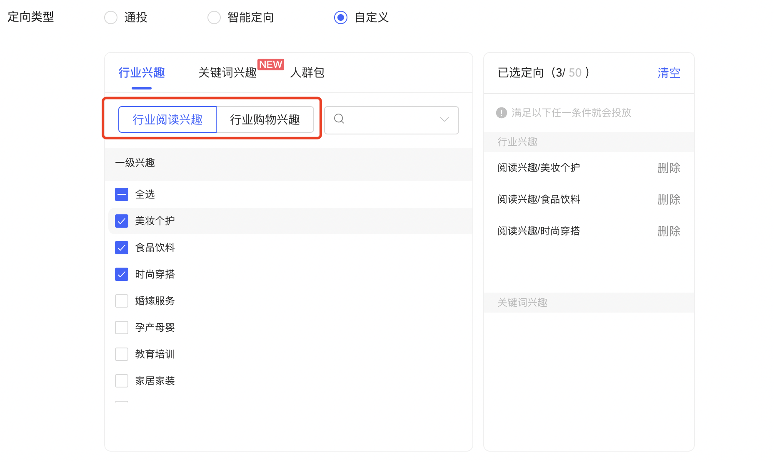Click the info icon next to 满足以下任一条件就会投放

[x=502, y=112]
